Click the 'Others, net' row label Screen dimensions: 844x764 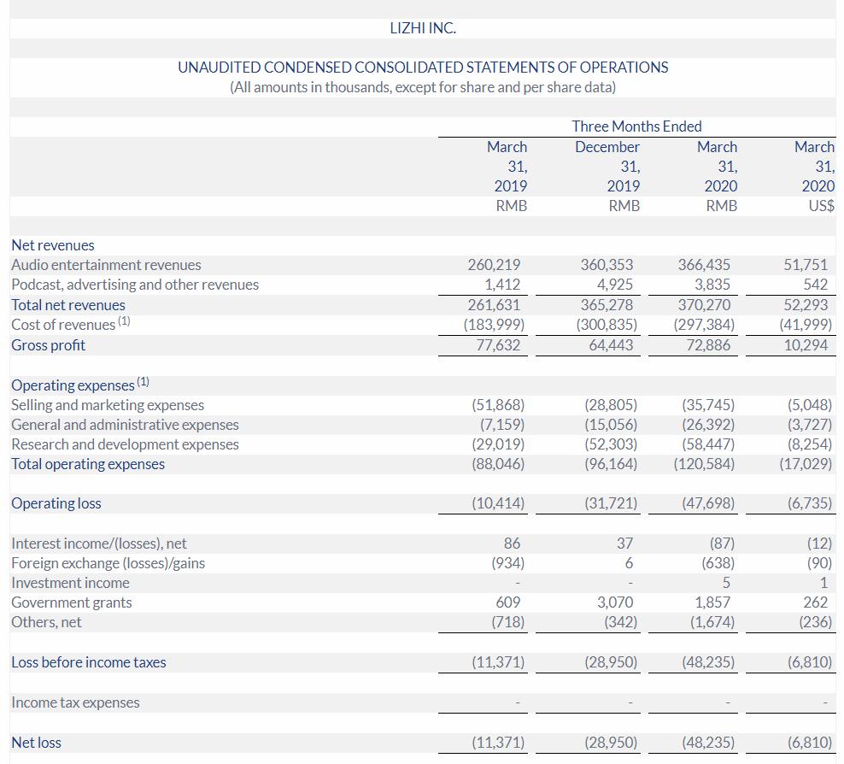pos(46,622)
